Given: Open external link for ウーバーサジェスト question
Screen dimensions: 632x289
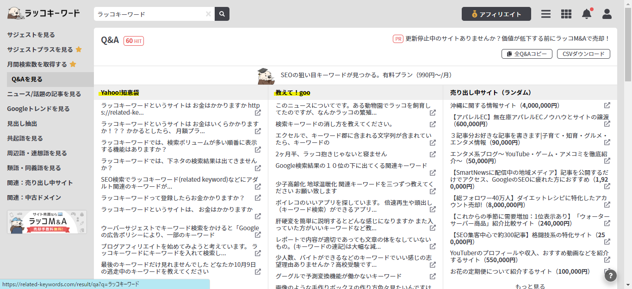Looking at the screenshot, I should tap(258, 235).
